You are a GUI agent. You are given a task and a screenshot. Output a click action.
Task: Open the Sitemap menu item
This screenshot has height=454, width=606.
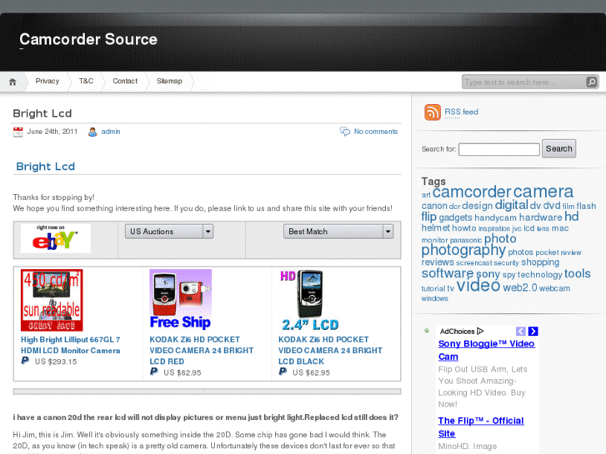click(169, 81)
